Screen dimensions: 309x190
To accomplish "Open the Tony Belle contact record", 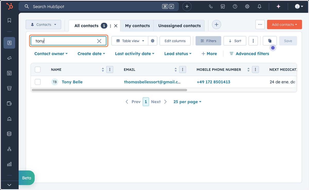I will coord(72,82).
